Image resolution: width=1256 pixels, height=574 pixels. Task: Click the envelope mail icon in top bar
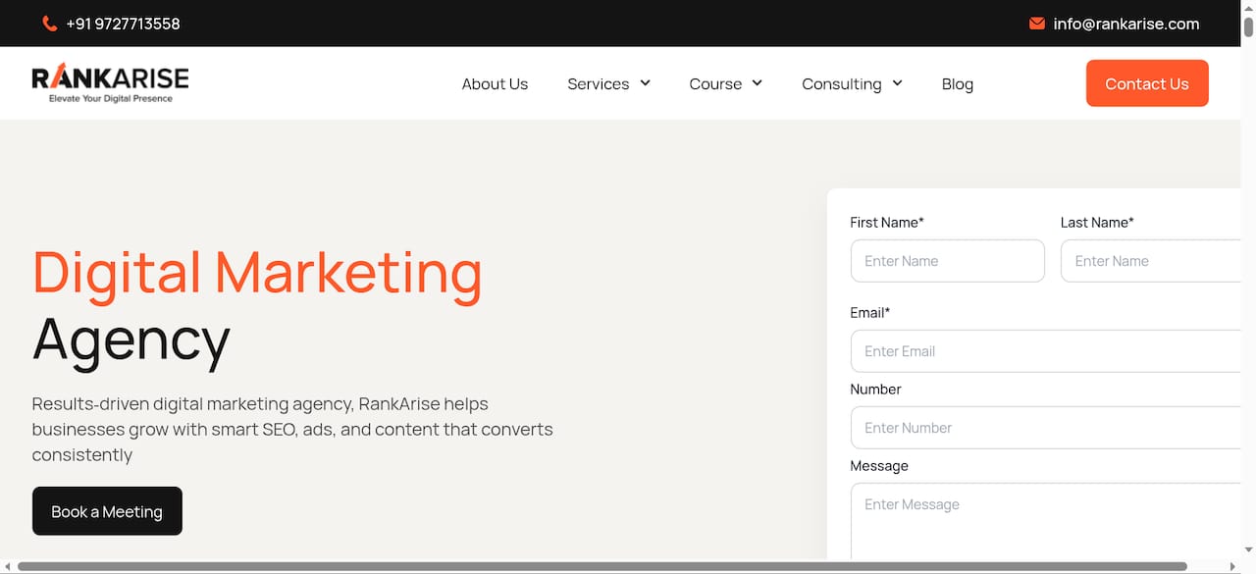[1037, 24]
